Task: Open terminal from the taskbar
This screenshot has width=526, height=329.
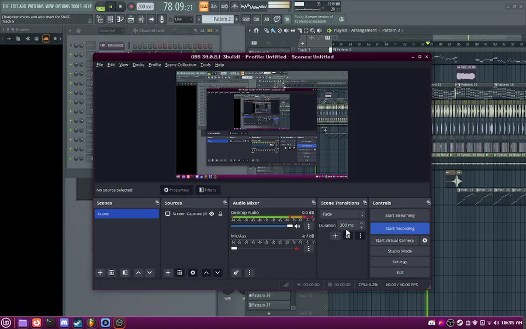Action: click(x=50, y=323)
